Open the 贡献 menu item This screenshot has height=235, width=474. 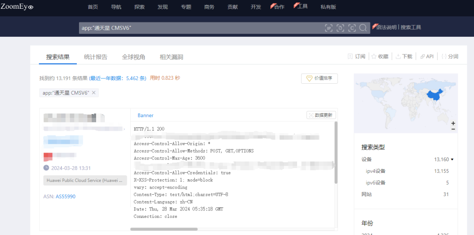pyautogui.click(x=233, y=7)
